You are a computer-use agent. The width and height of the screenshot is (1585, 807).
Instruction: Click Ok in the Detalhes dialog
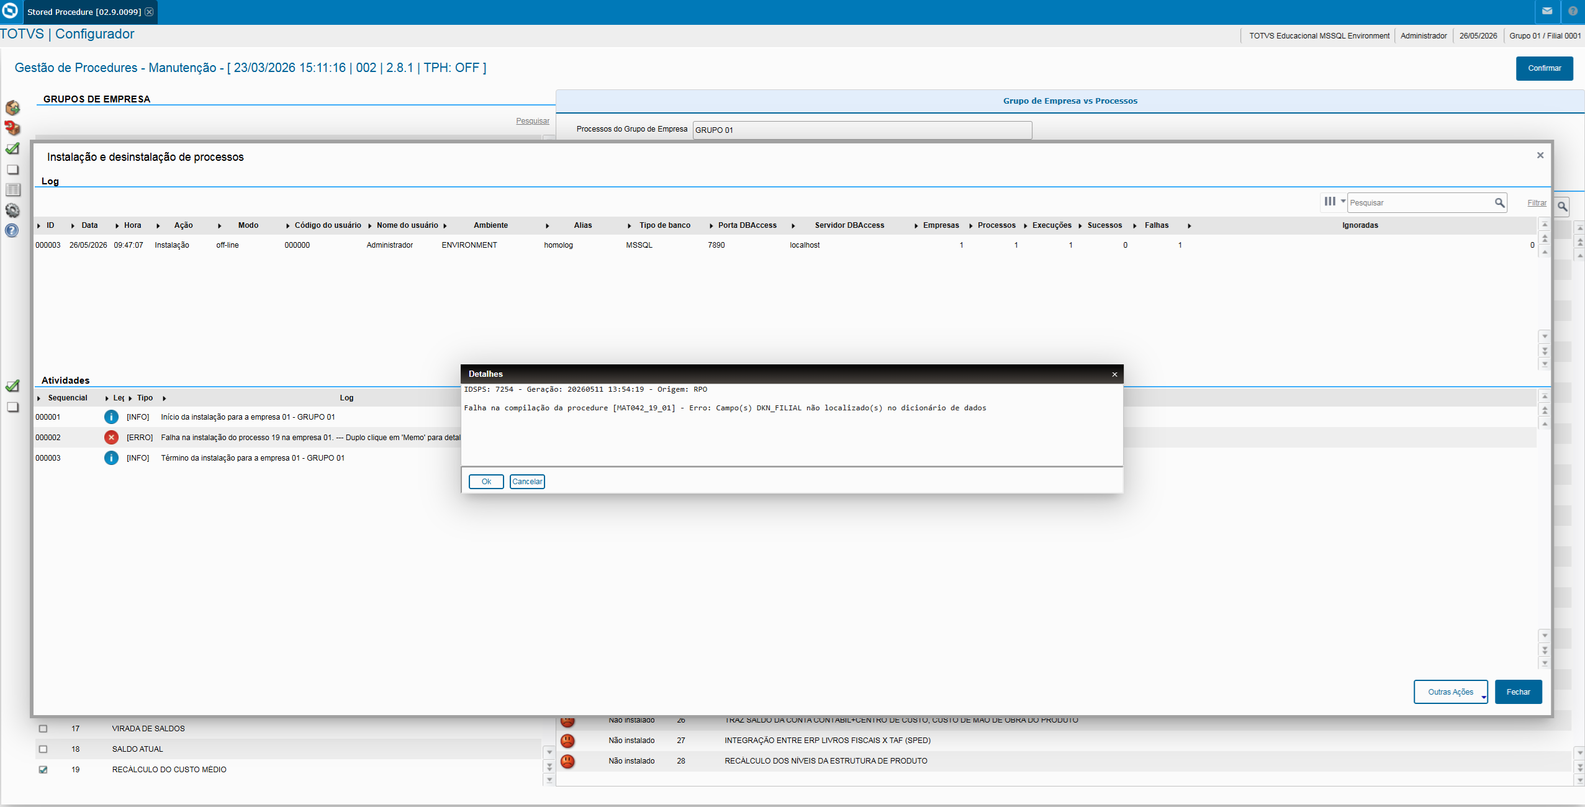(486, 482)
